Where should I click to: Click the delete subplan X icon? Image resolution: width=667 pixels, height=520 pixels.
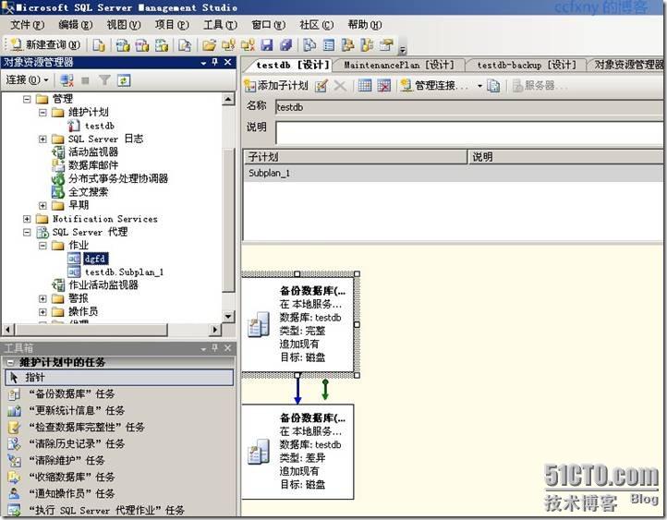click(340, 86)
